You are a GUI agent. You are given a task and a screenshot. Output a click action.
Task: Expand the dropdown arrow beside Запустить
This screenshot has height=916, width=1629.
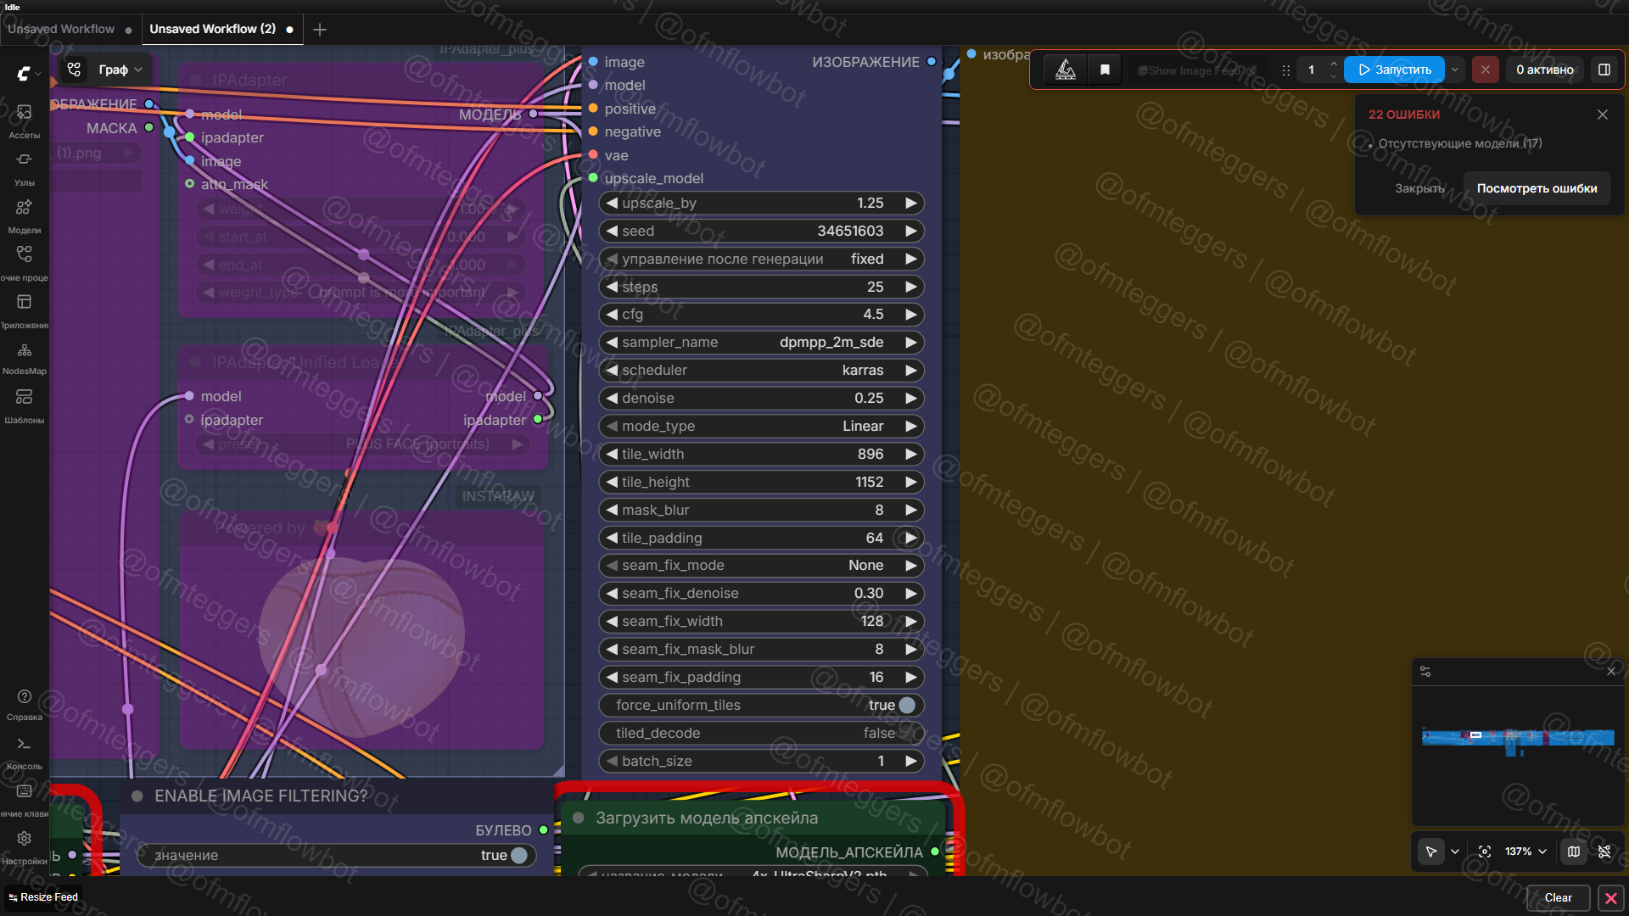1455,70
